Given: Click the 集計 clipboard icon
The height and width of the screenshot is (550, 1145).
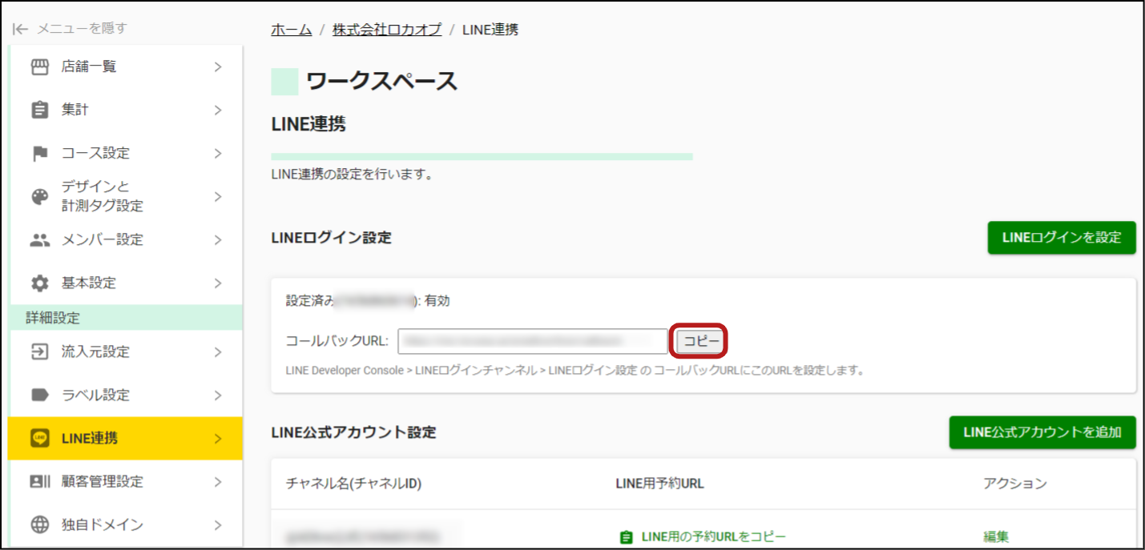Looking at the screenshot, I should (39, 110).
